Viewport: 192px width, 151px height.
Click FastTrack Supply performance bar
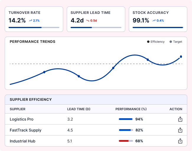(x=126, y=130)
